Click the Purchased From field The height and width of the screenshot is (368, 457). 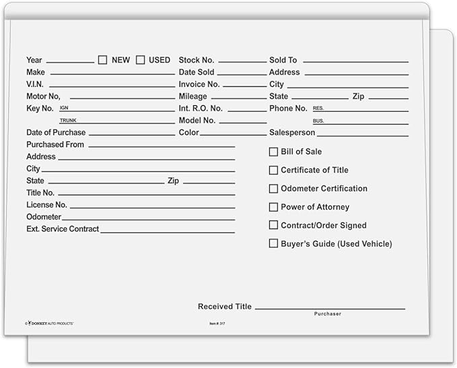(162, 146)
